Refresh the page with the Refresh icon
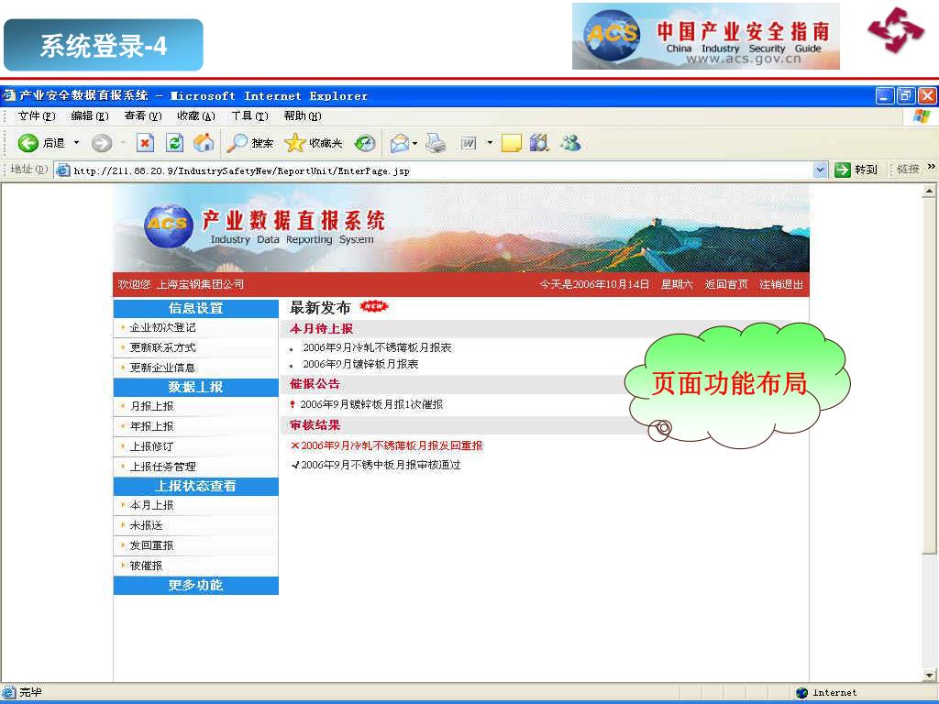This screenshot has width=939, height=704. coord(174,143)
